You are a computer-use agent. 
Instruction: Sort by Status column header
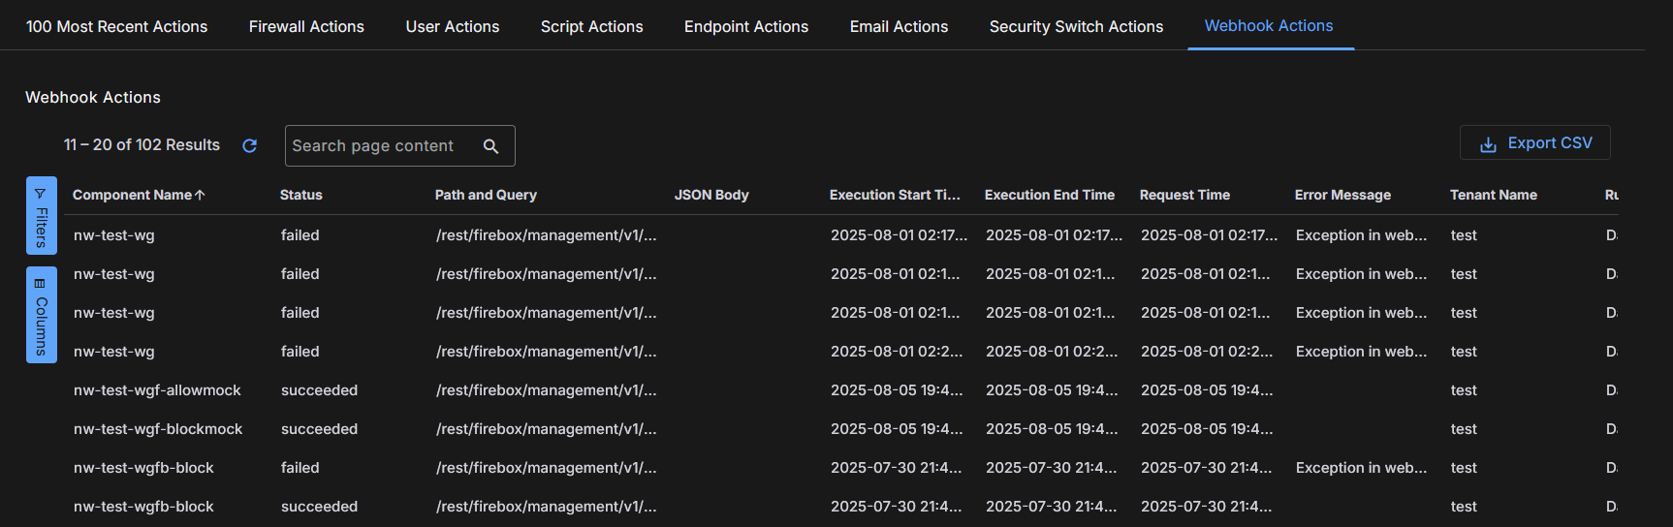300,195
